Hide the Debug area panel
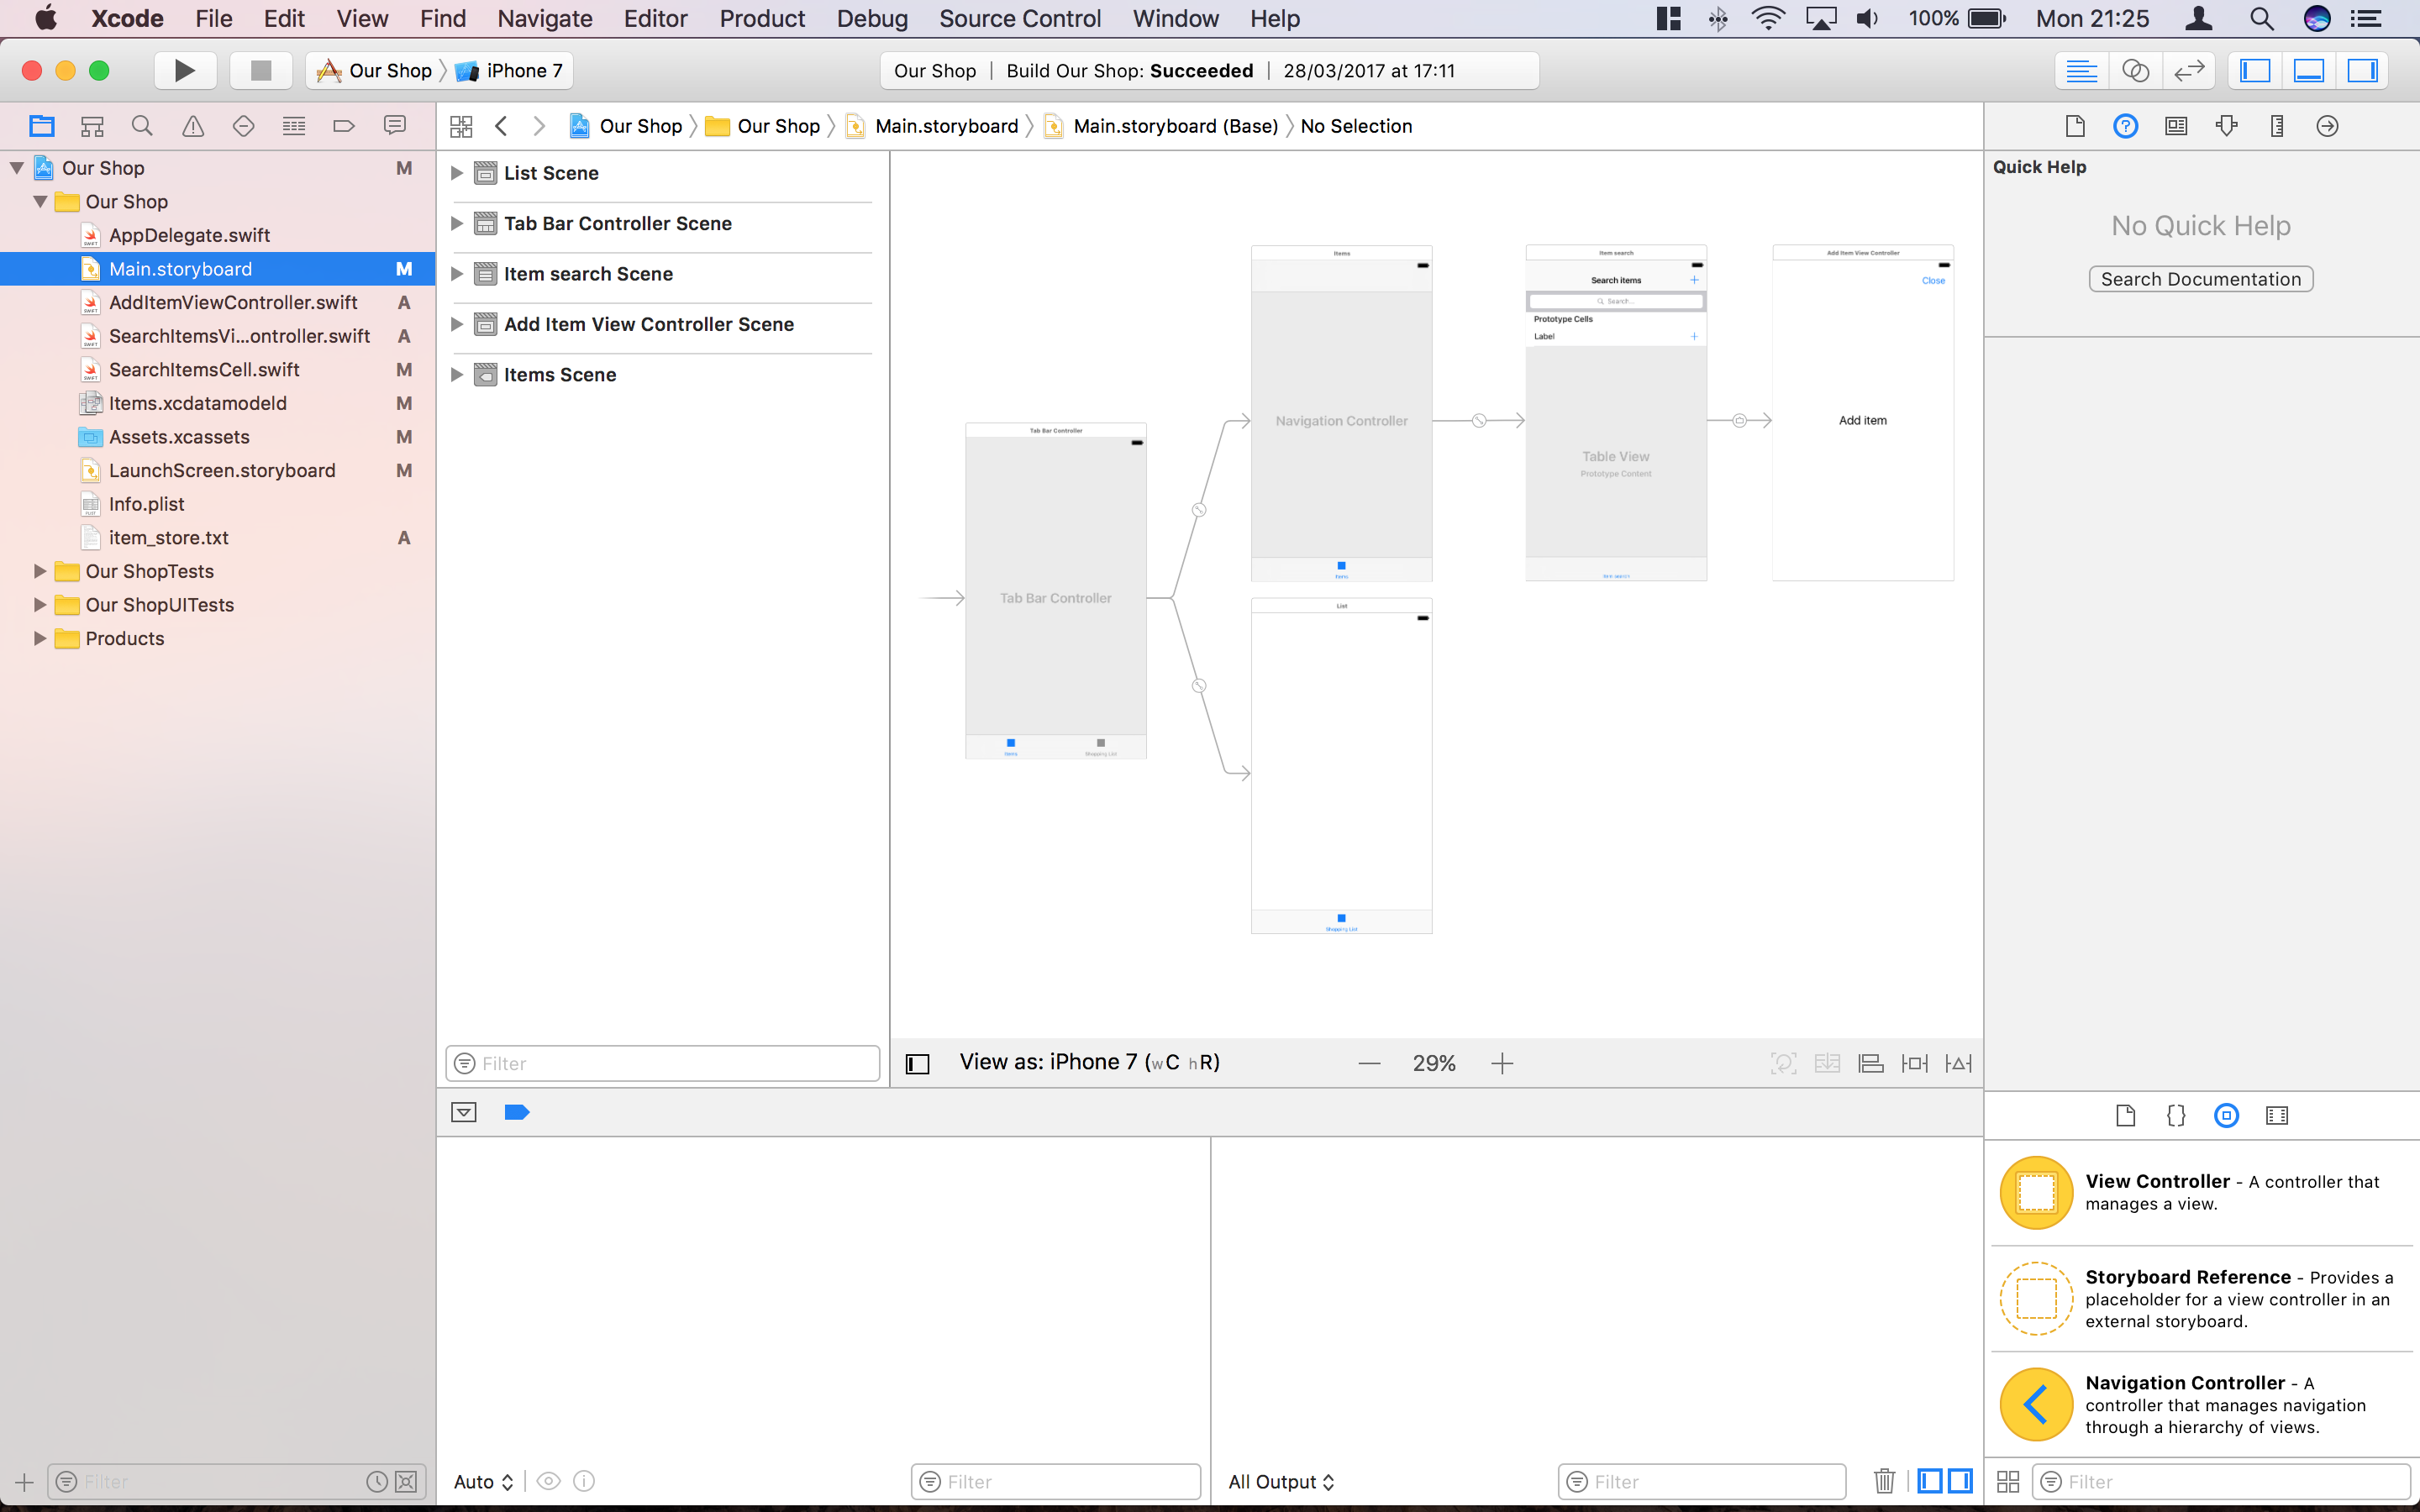This screenshot has height=1512, width=2420. [x=2309, y=71]
